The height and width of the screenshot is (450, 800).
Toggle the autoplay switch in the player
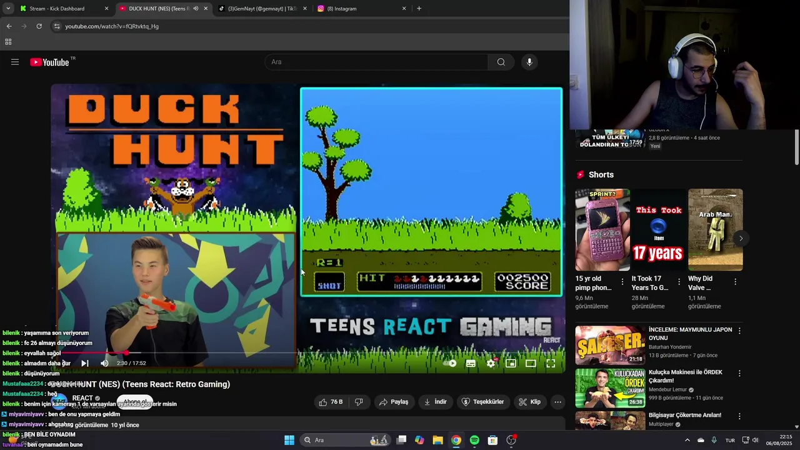click(450, 363)
